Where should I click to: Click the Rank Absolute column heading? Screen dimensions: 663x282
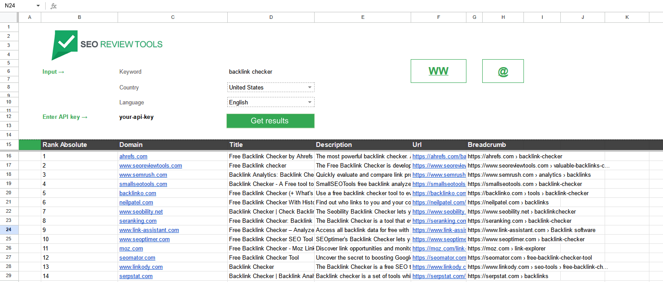(x=65, y=145)
